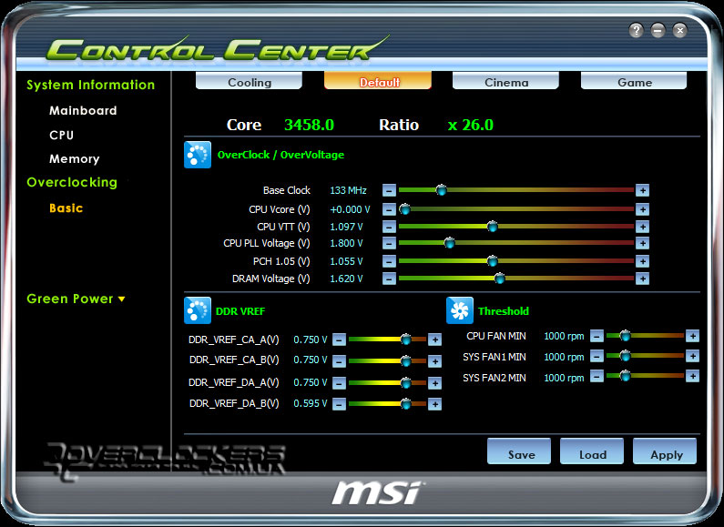The width and height of the screenshot is (724, 527).
Task: Increase CPU VTT voltage plus button
Action: tap(642, 227)
